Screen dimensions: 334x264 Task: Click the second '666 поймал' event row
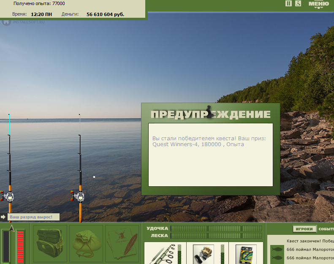(x=310, y=258)
